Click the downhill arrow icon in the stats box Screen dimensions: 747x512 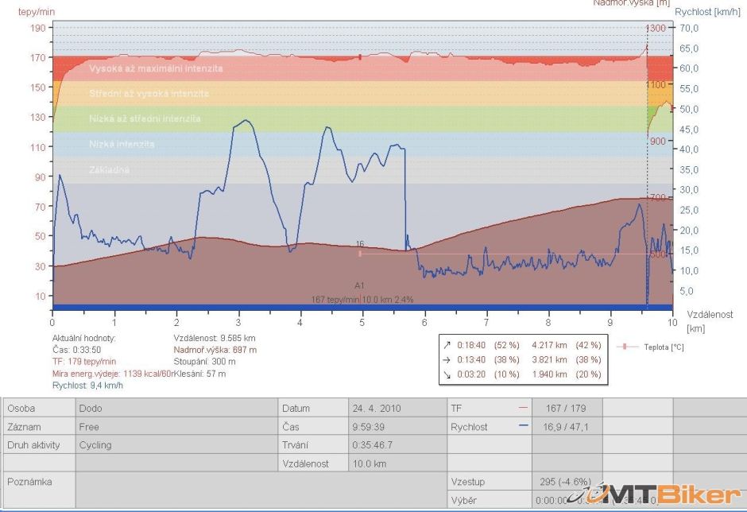[449, 374]
